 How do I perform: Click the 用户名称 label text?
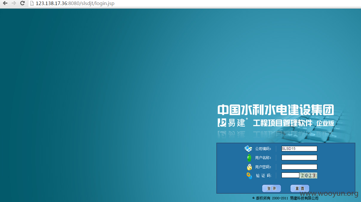[x=263, y=158]
